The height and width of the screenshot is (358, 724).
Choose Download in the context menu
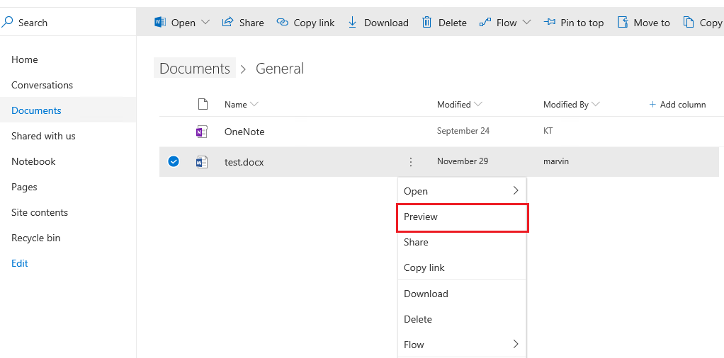pos(462,294)
